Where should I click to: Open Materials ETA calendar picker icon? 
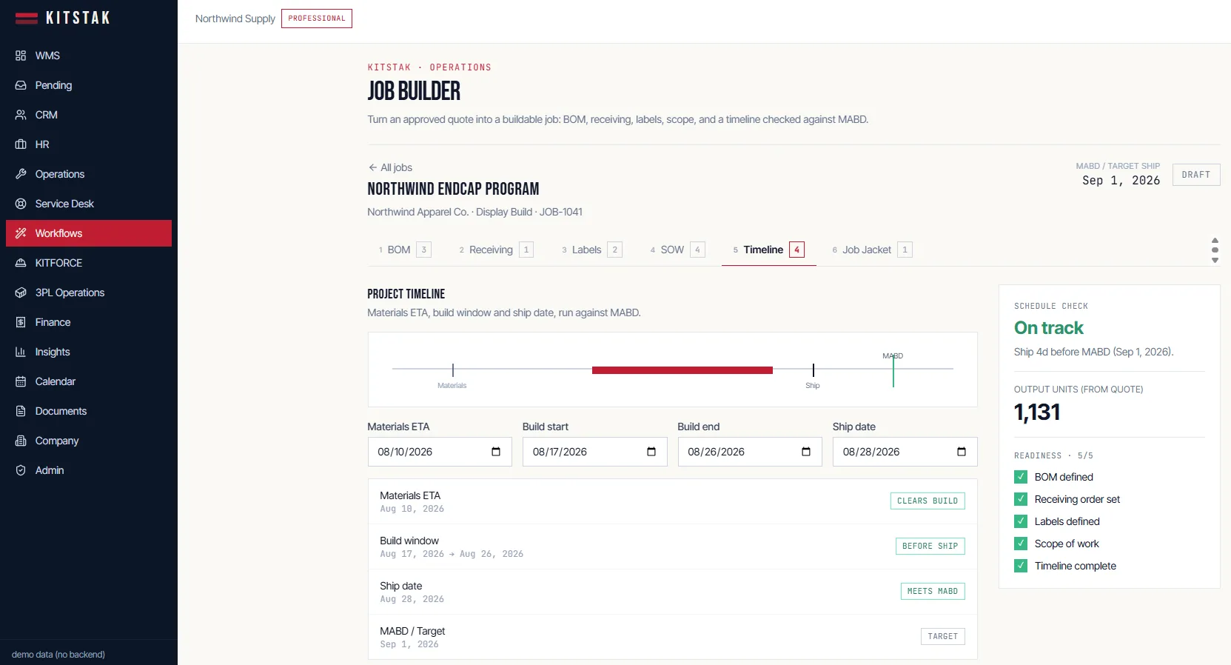click(496, 452)
